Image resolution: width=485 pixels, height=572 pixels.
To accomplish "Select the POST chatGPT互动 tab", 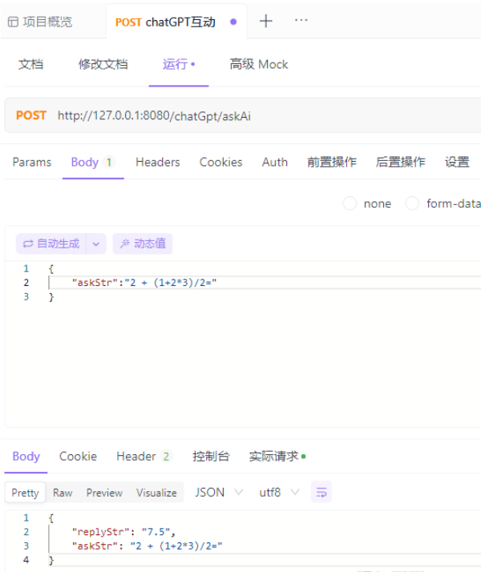I will (x=176, y=22).
